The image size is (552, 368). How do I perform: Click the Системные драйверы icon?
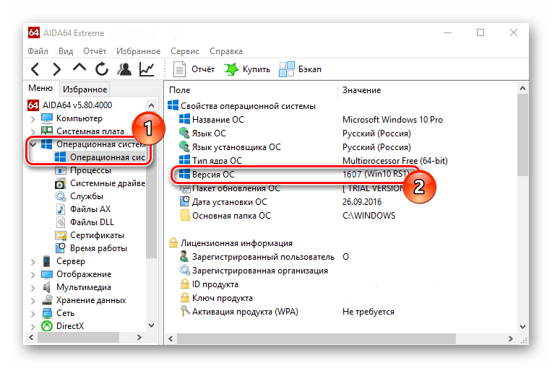point(61,183)
